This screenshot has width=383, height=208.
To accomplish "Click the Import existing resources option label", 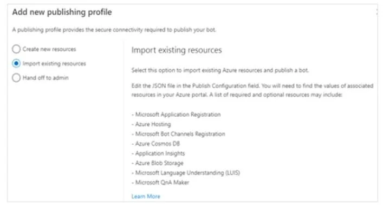I will click(x=54, y=64).
